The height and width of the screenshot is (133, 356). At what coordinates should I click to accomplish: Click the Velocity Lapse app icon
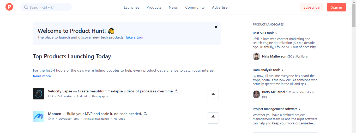tap(38, 94)
